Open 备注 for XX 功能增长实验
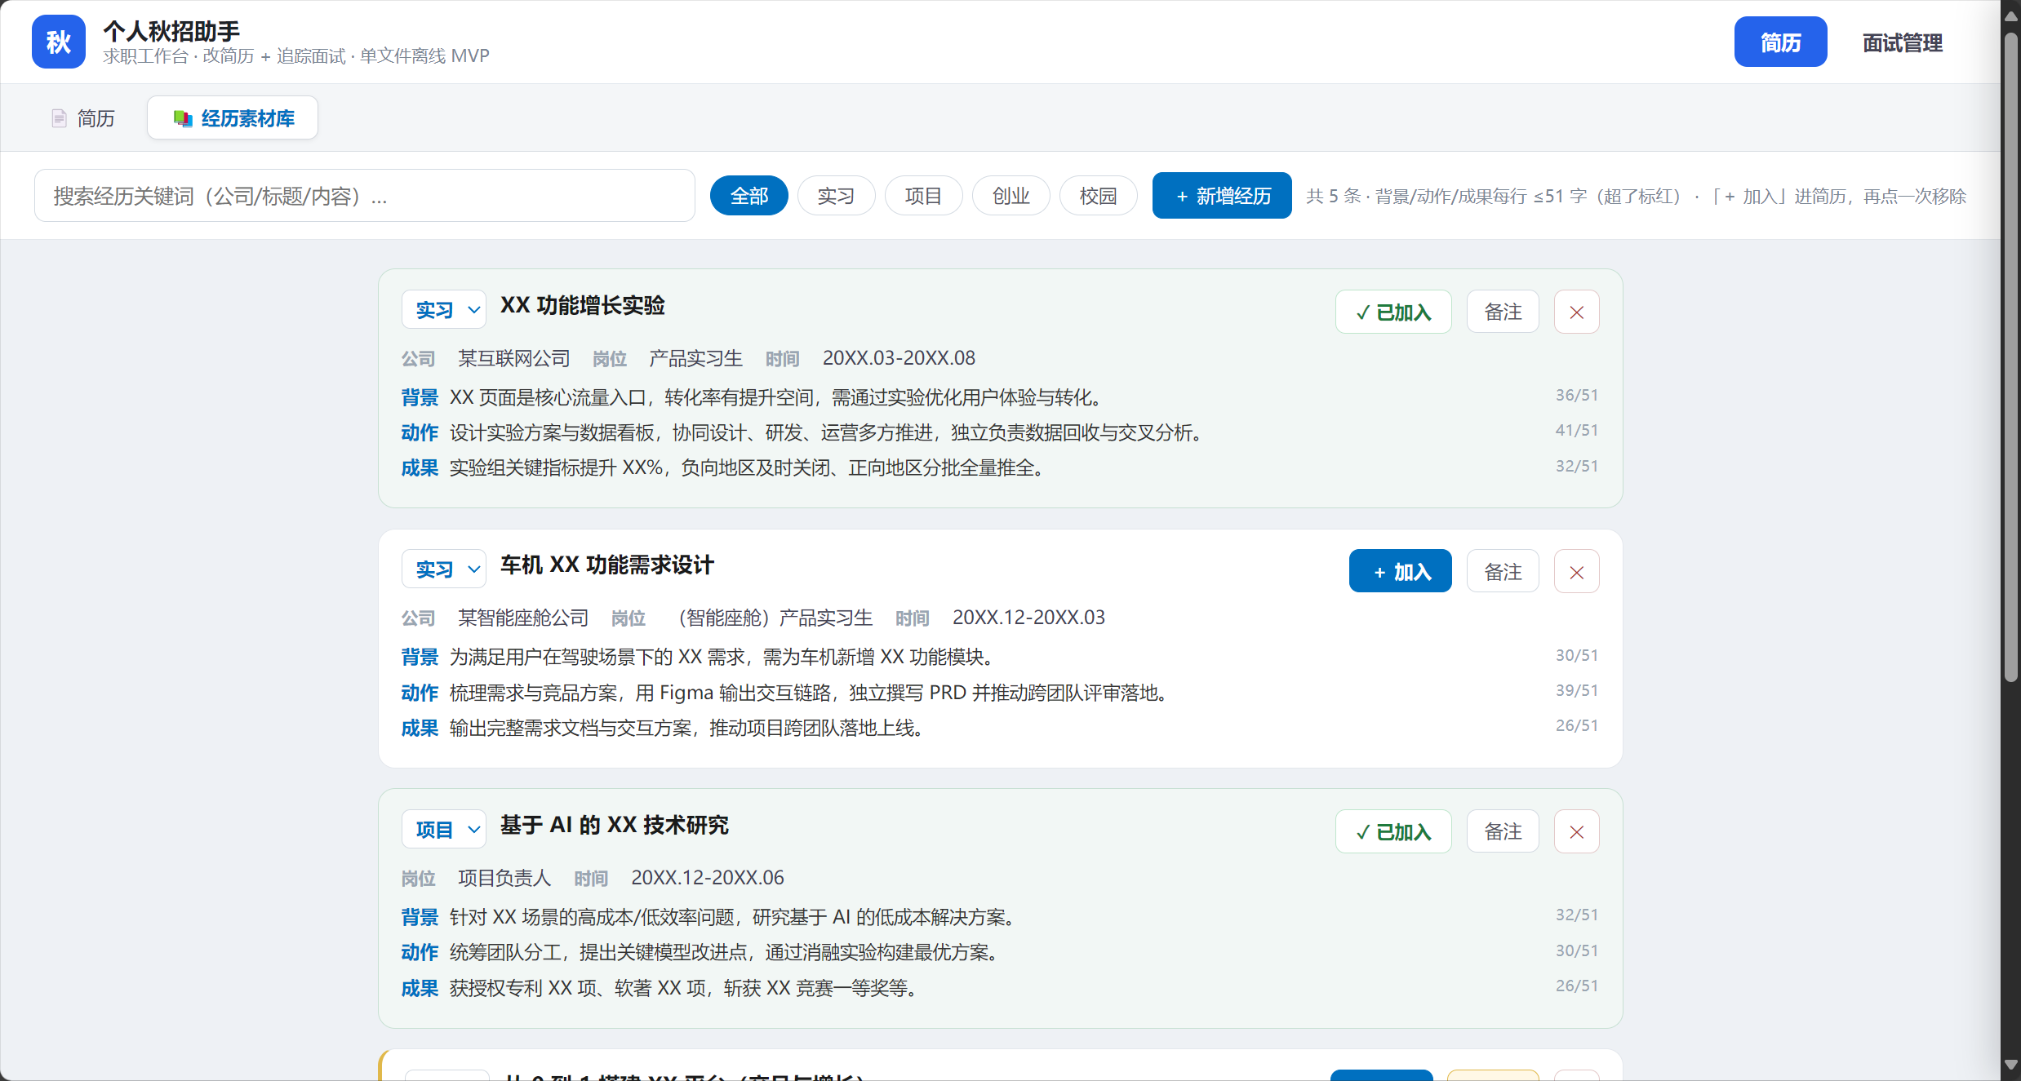This screenshot has height=1081, width=2021. 1503,312
